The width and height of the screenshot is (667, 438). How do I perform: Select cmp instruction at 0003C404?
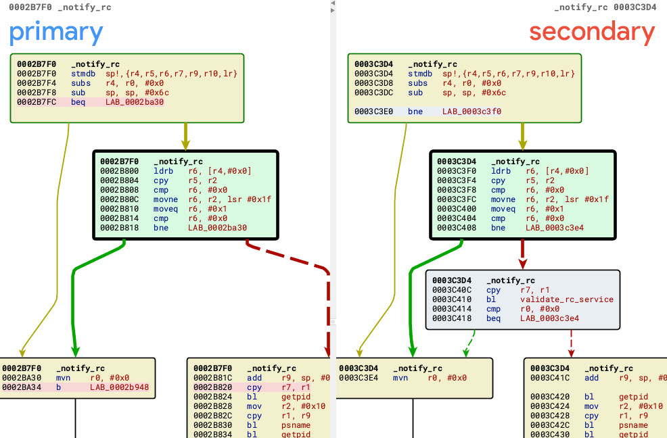501,218
